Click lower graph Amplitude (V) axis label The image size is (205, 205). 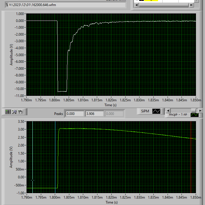pyautogui.click(x=11, y=157)
